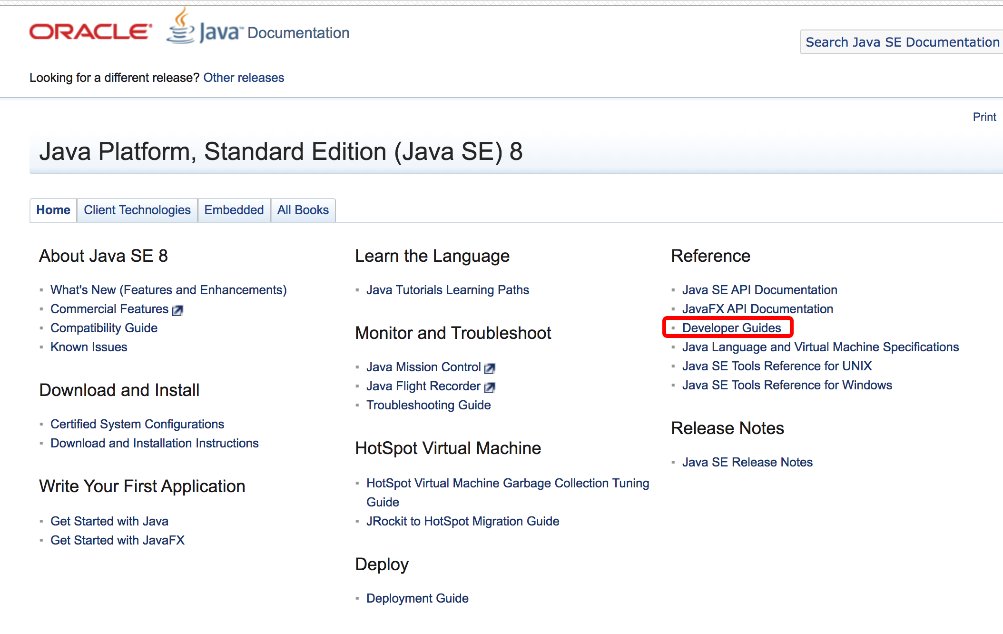This screenshot has width=1003, height=634.
Task: Open Java SE Release Notes
Action: (747, 462)
